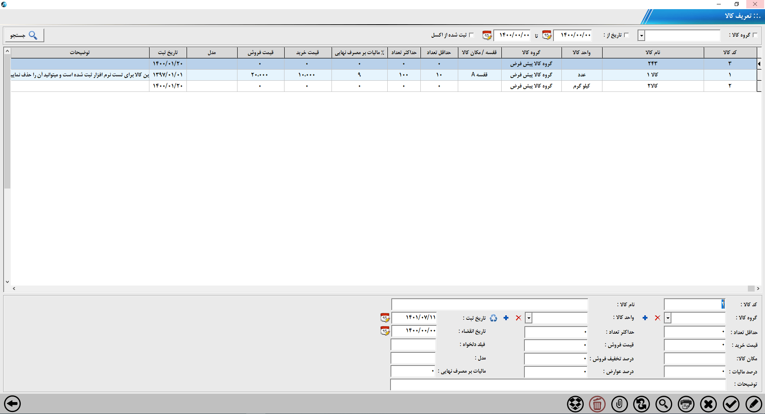Click the paperclip attachment icon
The height and width of the screenshot is (414, 765).
[620, 404]
